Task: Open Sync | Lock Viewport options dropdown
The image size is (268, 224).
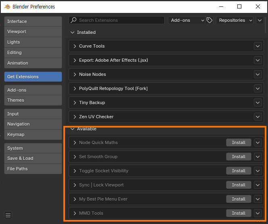Action: 258,185
